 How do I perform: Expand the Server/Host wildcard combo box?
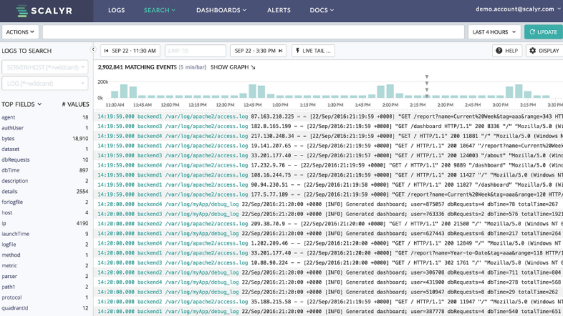coord(45,67)
